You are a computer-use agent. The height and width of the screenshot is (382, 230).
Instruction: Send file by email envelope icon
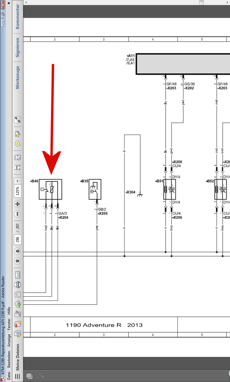click(x=18, y=274)
